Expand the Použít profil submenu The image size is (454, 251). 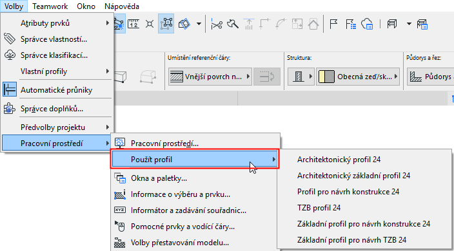(x=195, y=159)
